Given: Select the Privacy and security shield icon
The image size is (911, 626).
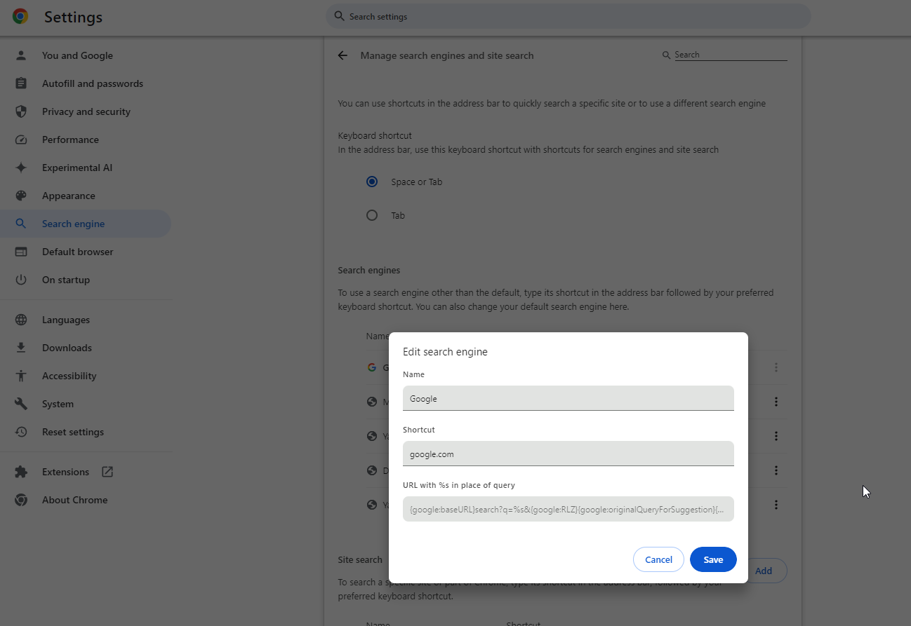Looking at the screenshot, I should pyautogui.click(x=21, y=111).
